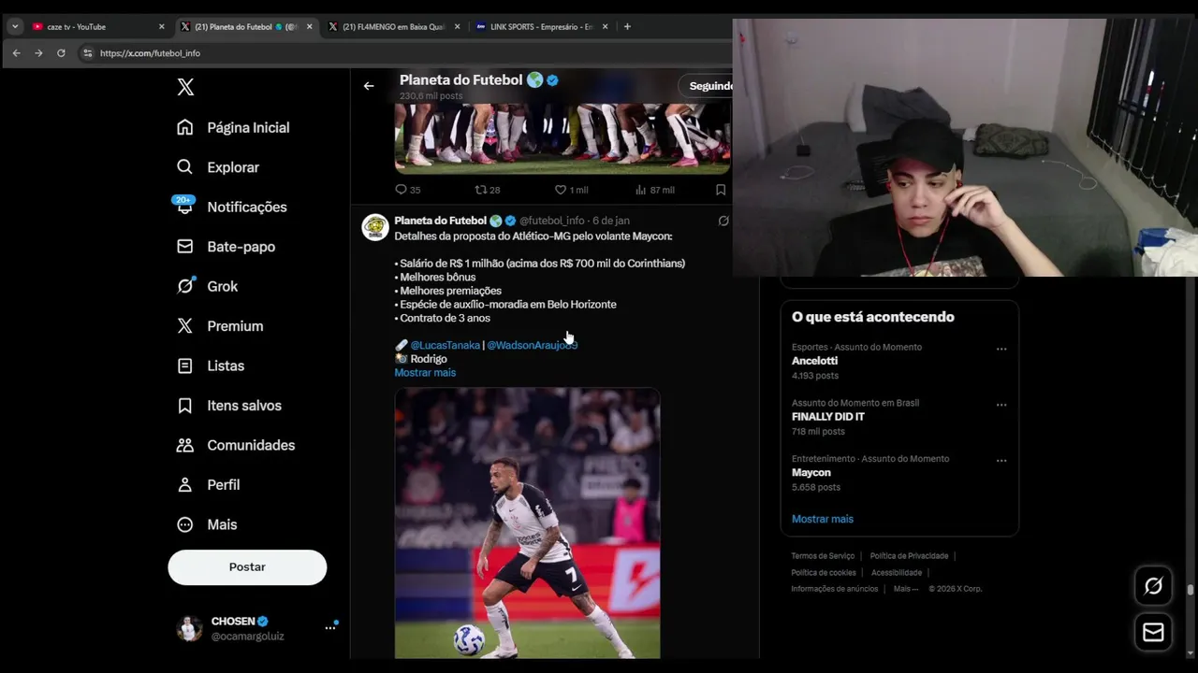This screenshot has height=673, width=1198.
Task: Open the Acessibilidade link
Action: (x=897, y=573)
